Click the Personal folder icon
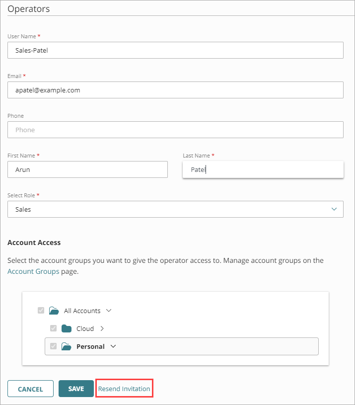The height and width of the screenshot is (405, 355). pos(66,346)
